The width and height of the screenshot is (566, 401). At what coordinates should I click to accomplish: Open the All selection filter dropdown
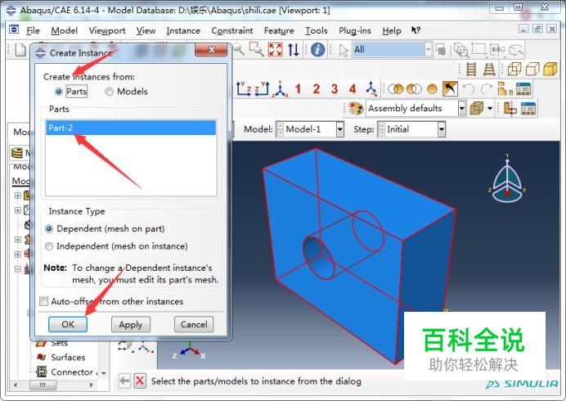428,49
